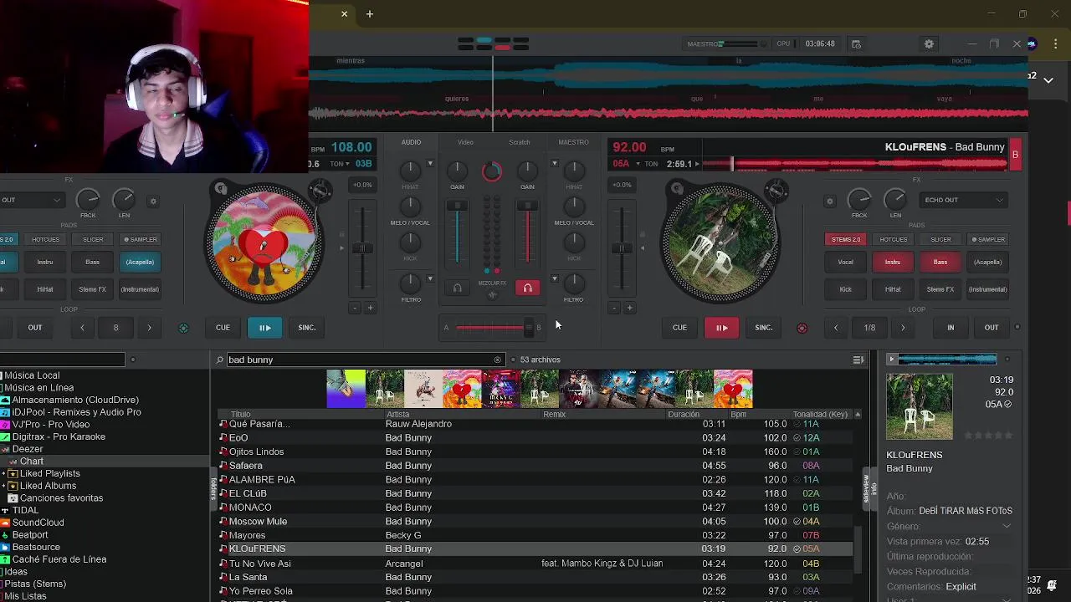The height and width of the screenshot is (602, 1071).
Task: Open left mixer HIHAT EQ dropdown arrow
Action: tap(430, 164)
